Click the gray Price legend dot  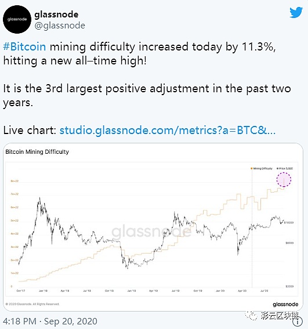278,168
